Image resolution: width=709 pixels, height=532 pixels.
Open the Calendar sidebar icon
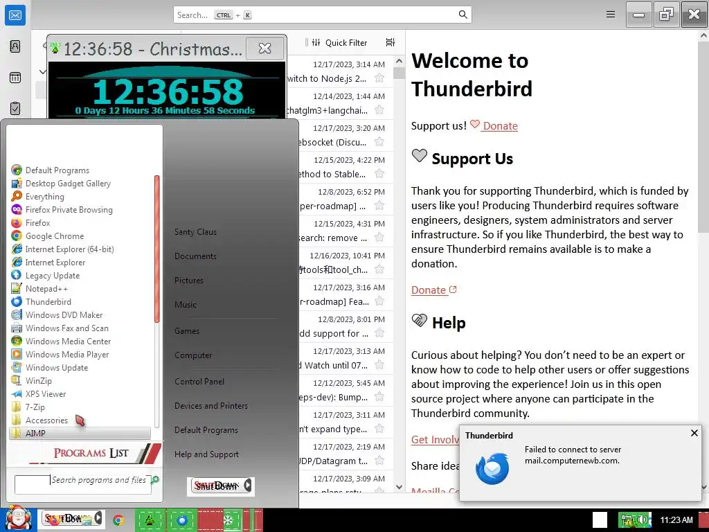15,78
